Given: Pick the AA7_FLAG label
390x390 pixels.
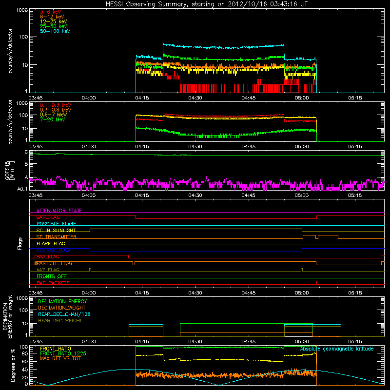Looking at the screenshot, I should click(x=48, y=270).
